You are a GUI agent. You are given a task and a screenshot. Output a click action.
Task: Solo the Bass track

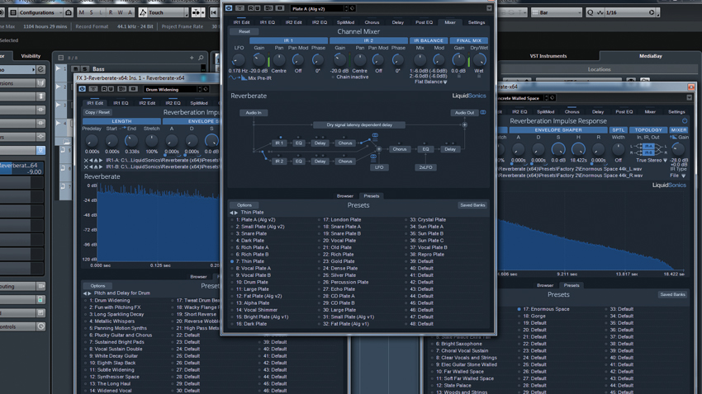tap(84, 68)
